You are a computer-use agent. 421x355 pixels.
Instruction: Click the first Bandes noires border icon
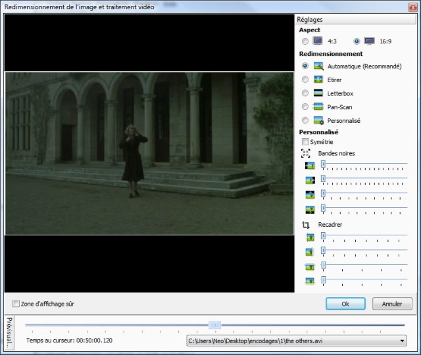(310, 166)
